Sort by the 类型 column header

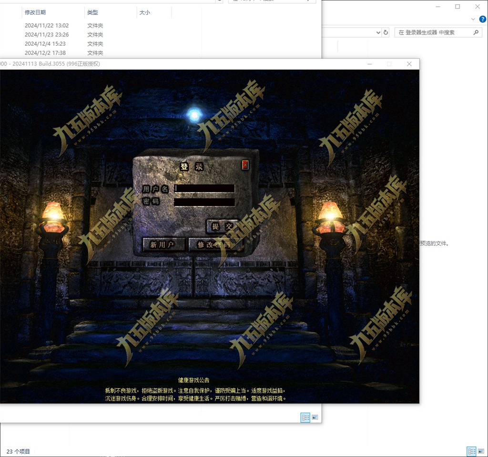[x=92, y=12]
